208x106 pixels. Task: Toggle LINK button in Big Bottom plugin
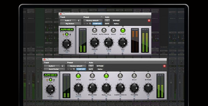(67, 34)
